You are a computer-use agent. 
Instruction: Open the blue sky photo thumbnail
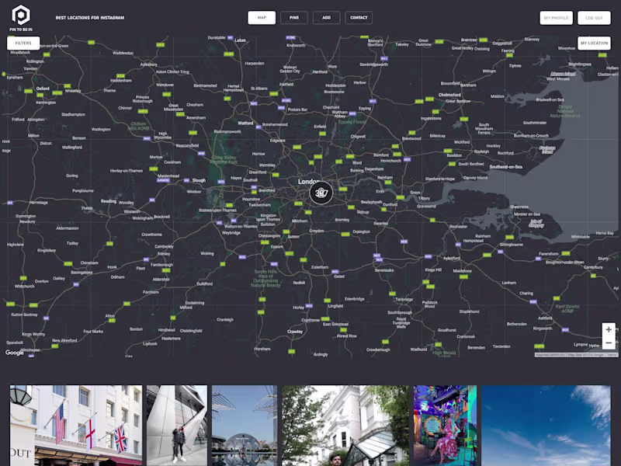click(546, 426)
